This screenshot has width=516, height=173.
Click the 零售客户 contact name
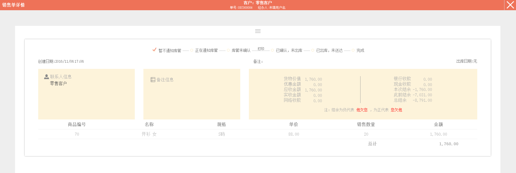pyautogui.click(x=58, y=83)
